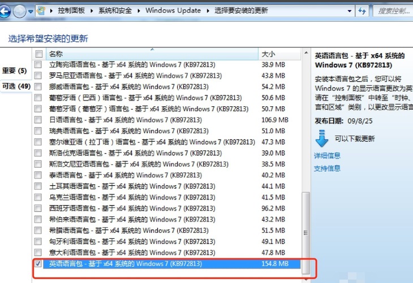
Task: Switch to the 可选 (49) updates tab
Action: [x=16, y=86]
